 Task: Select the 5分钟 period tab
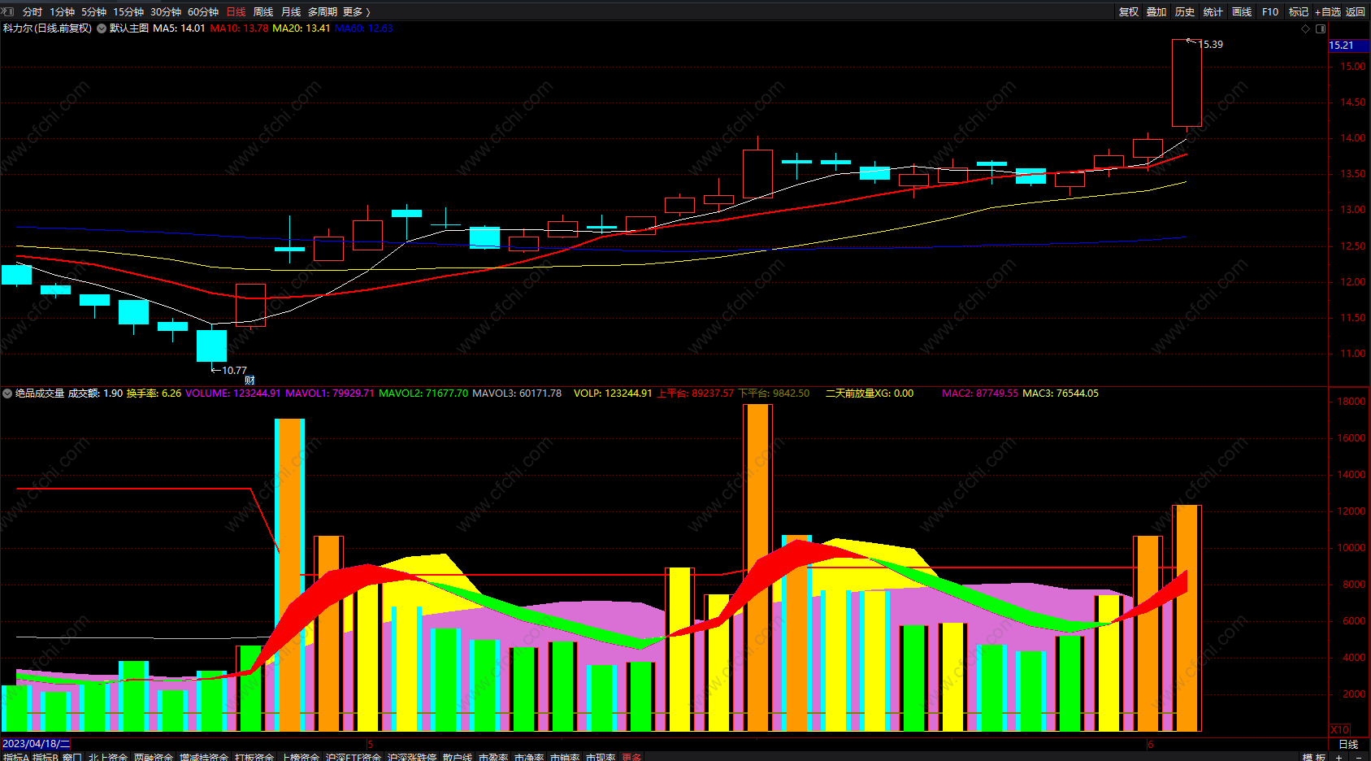coord(93,12)
